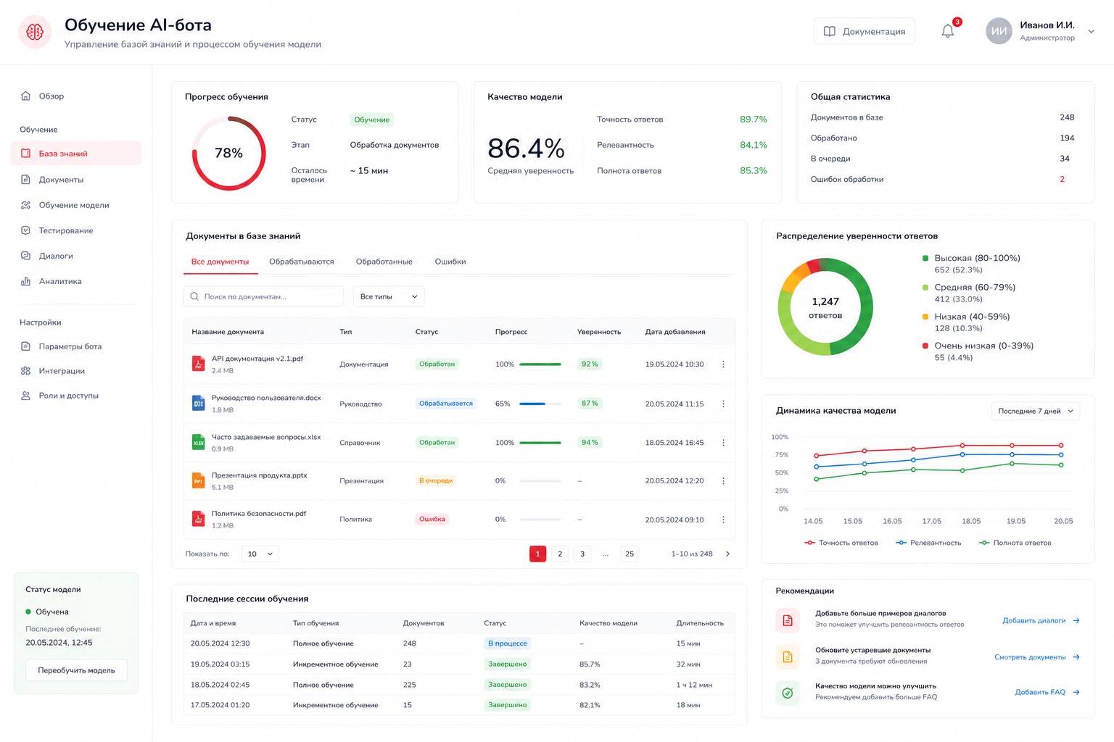Click the Диалоги sidebar chat icon
Image resolution: width=1114 pixels, height=742 pixels.
(x=25, y=256)
